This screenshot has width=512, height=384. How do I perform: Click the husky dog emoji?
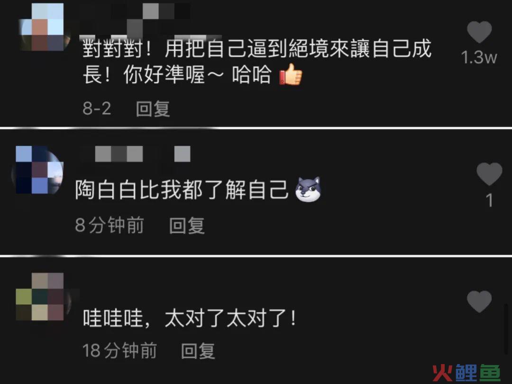click(x=308, y=189)
